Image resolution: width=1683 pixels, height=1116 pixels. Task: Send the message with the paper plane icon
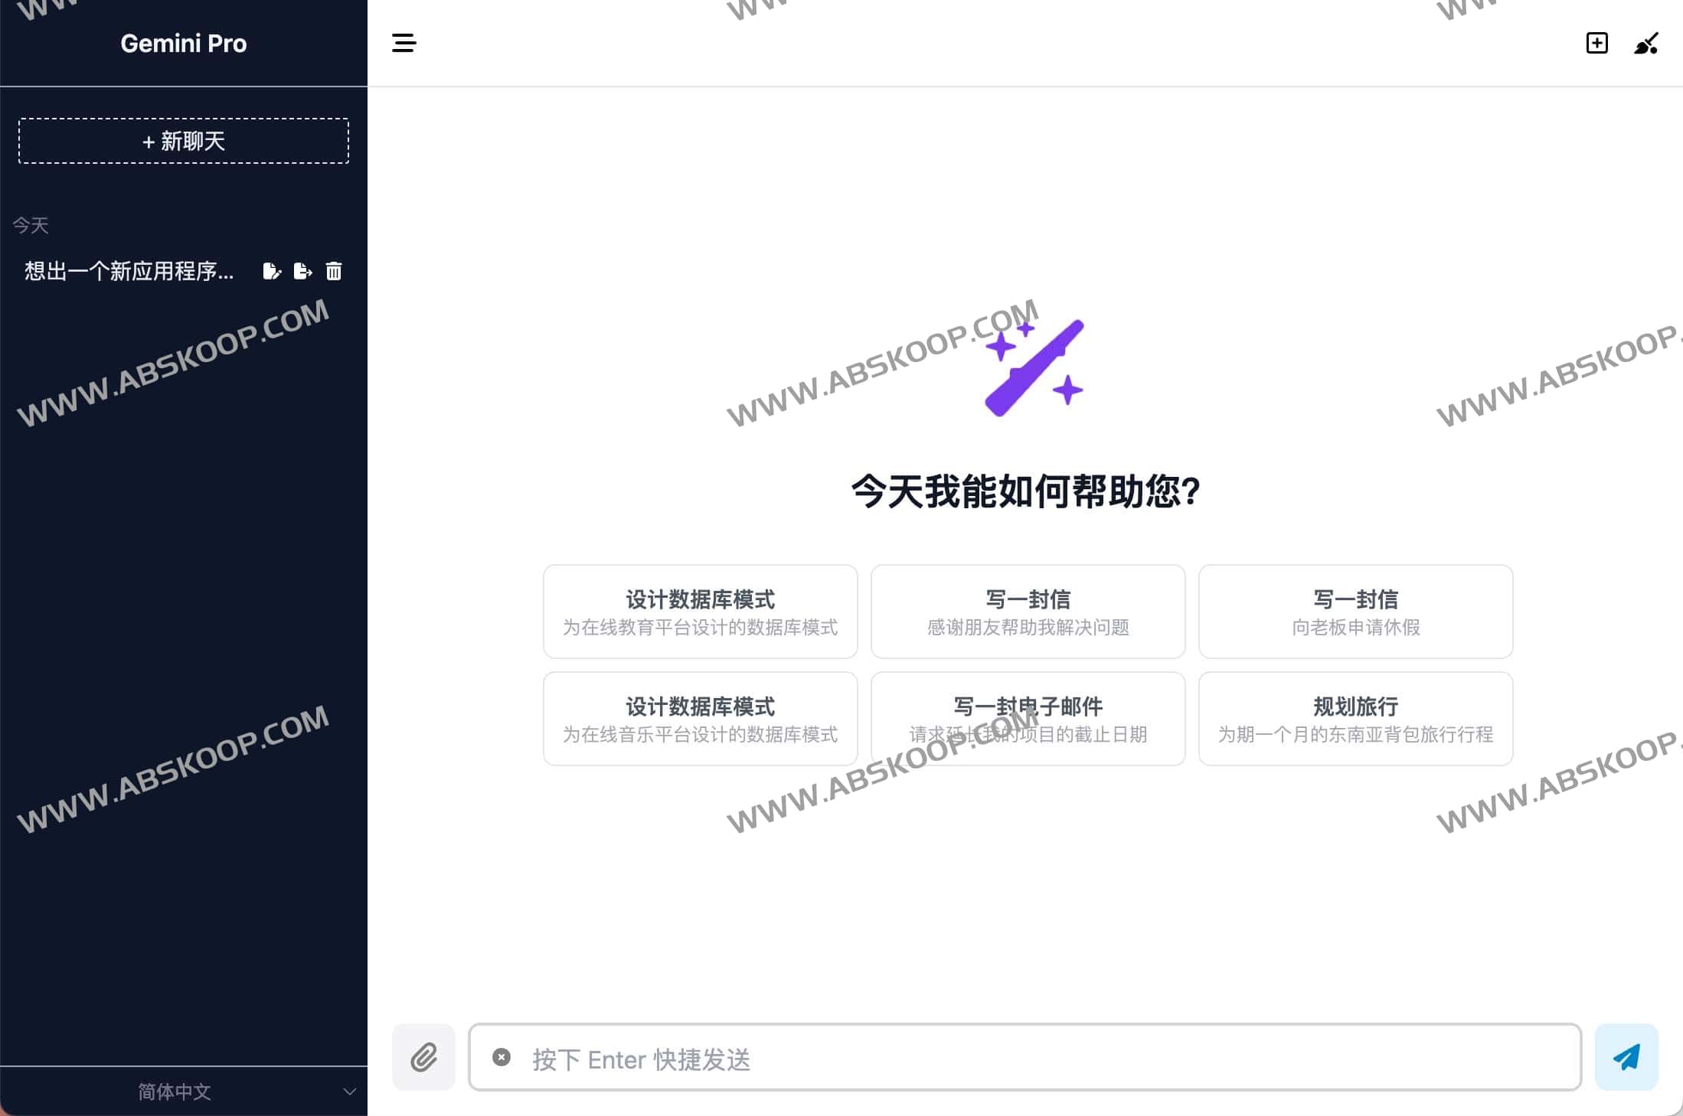tap(1626, 1059)
